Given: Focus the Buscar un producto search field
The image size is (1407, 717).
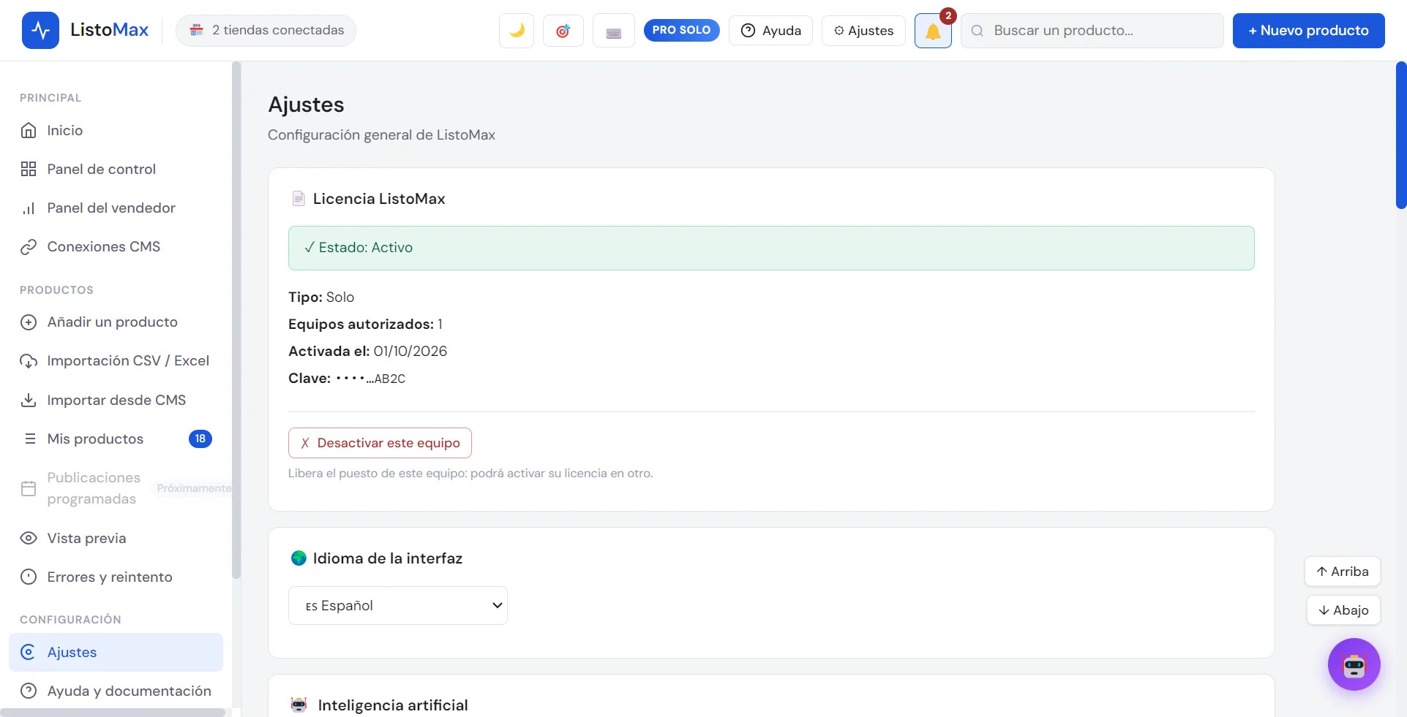Looking at the screenshot, I should tap(1092, 31).
